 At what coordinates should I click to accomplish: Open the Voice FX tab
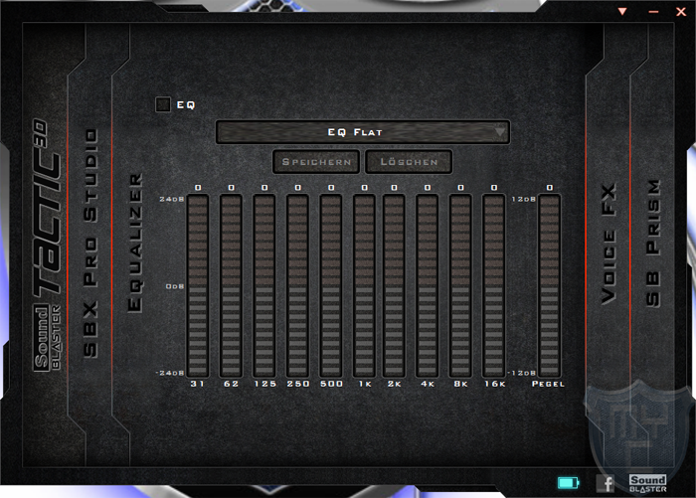point(609,244)
